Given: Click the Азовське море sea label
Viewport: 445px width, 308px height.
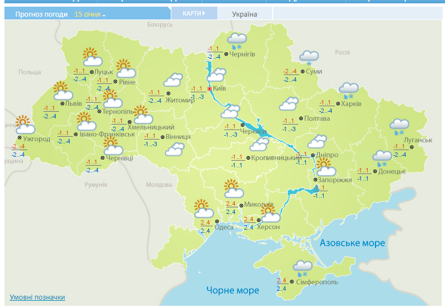Looking at the screenshot, I should [353, 243].
